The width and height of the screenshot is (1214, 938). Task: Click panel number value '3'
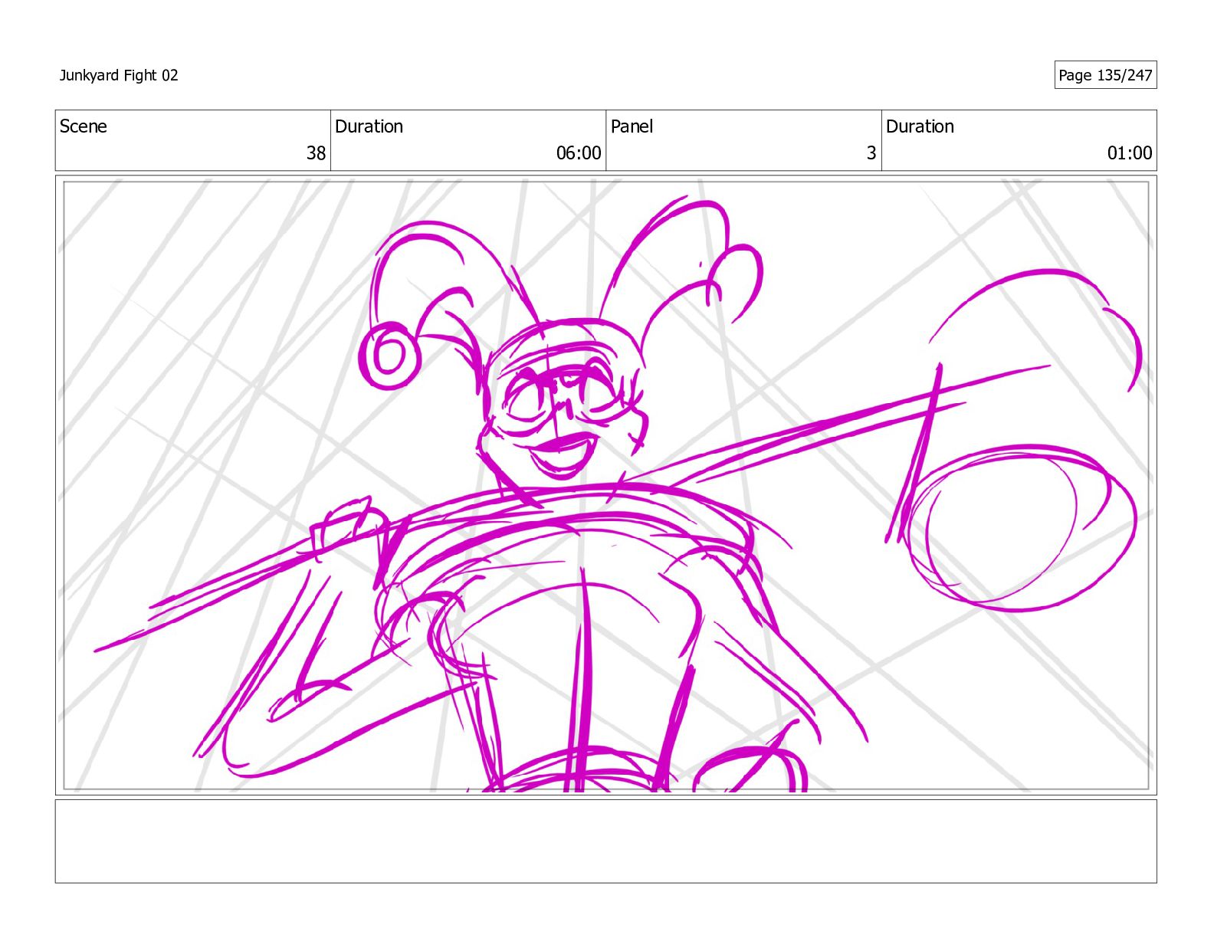coord(871,153)
